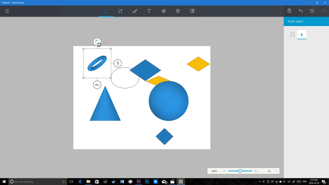The width and height of the screenshot is (329, 185).
Task: Select the yellow diamond at canvas right edge
Action: click(198, 64)
